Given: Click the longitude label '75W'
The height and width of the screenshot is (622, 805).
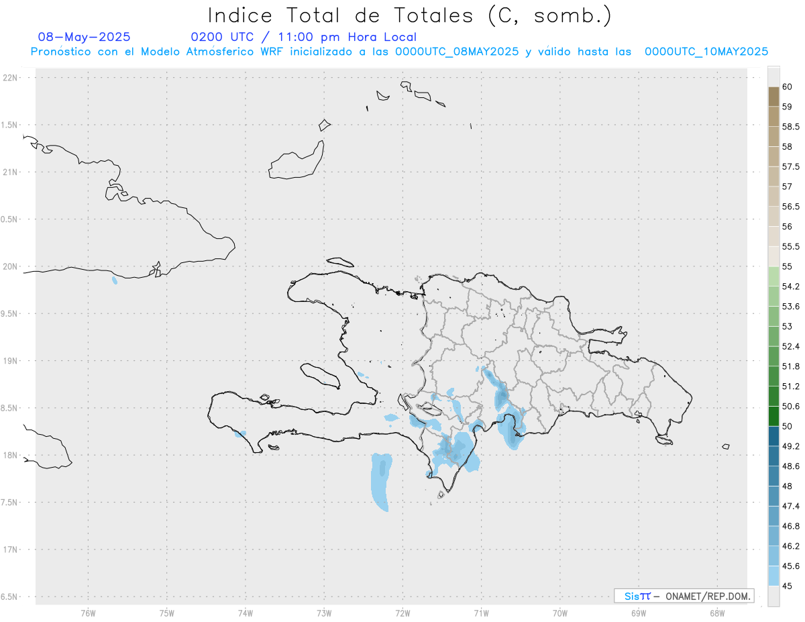Looking at the screenshot, I should [167, 613].
